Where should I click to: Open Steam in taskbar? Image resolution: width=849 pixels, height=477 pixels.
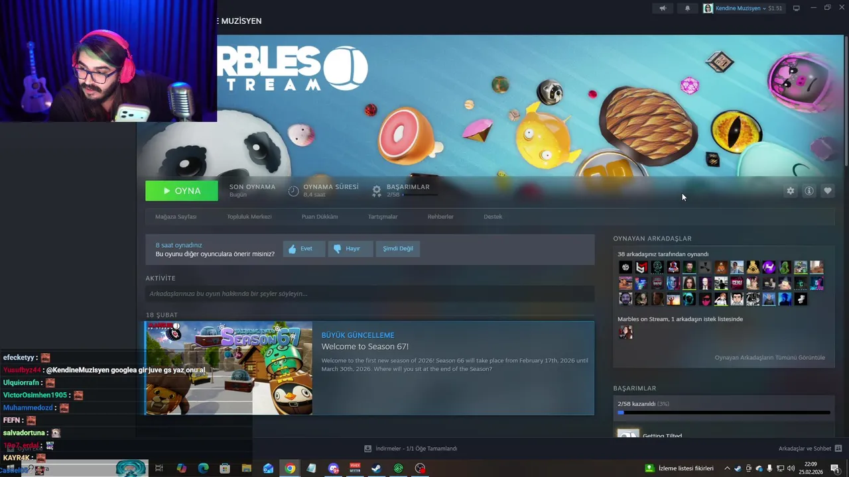click(x=376, y=468)
